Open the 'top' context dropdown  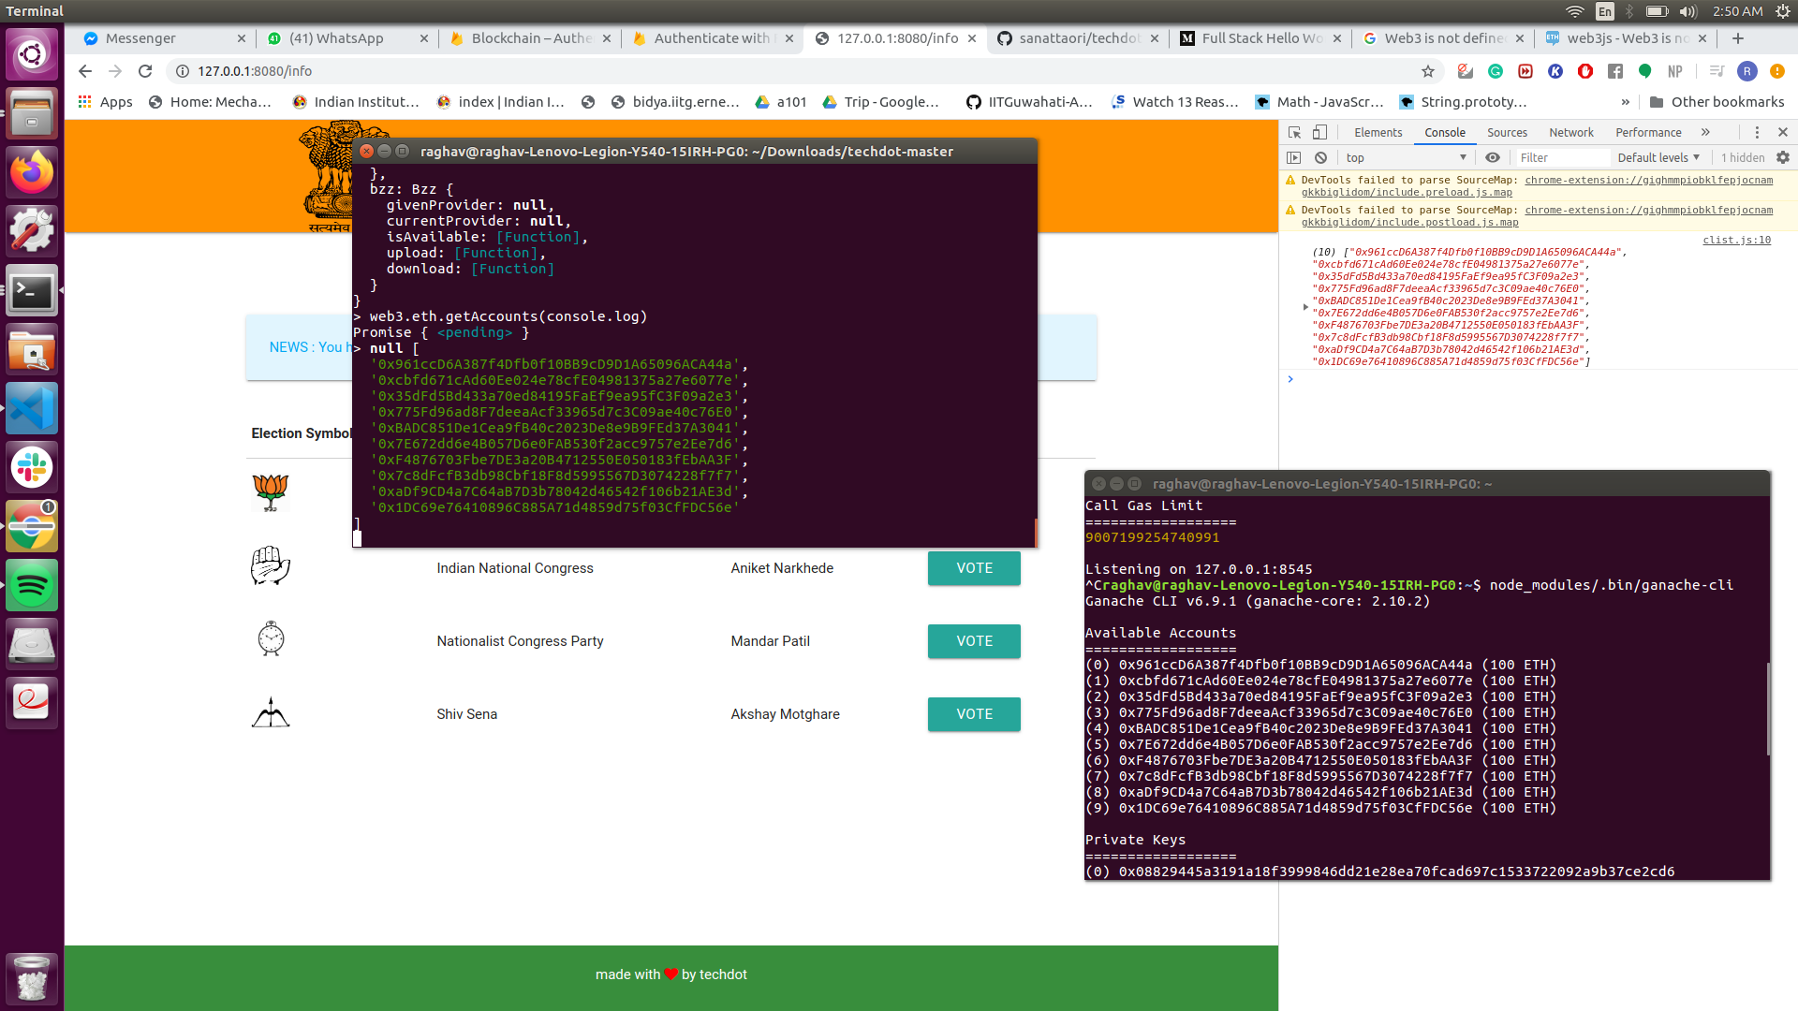[1405, 157]
